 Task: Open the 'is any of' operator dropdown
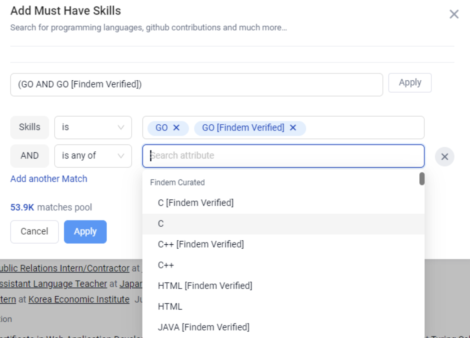[93, 156]
